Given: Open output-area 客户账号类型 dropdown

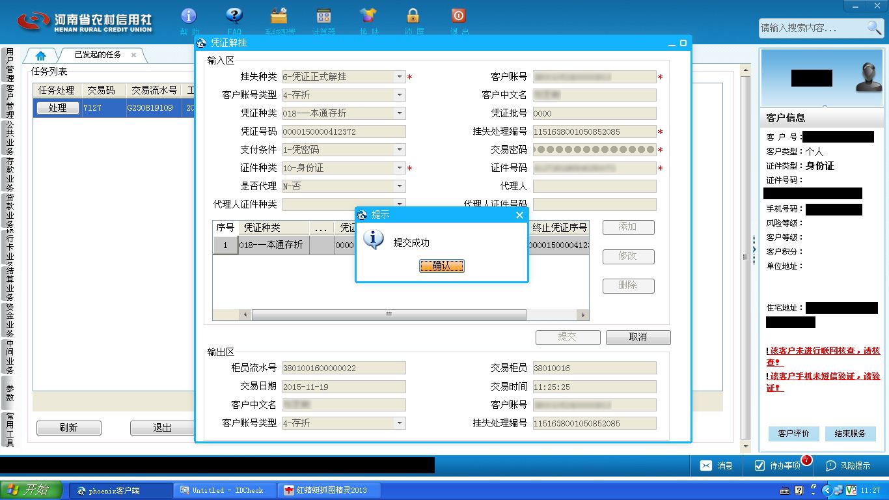Looking at the screenshot, I should tap(400, 423).
